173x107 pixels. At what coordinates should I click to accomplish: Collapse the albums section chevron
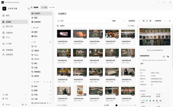tap(32, 82)
